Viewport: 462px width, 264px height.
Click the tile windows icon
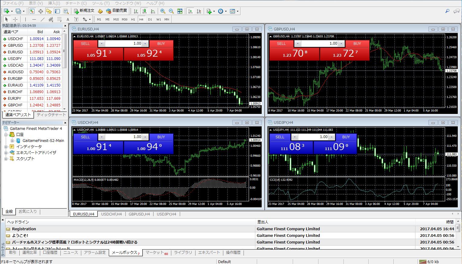(x=180, y=11)
